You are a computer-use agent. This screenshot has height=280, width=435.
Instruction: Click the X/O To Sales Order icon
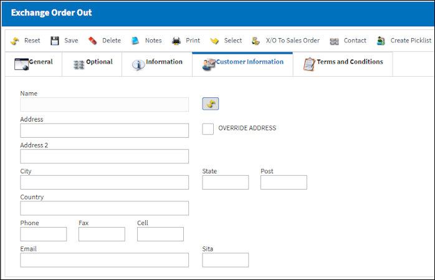[256, 41]
